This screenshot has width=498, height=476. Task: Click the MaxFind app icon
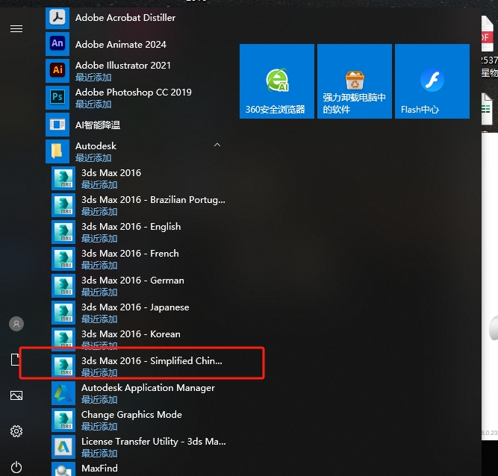pyautogui.click(x=63, y=469)
